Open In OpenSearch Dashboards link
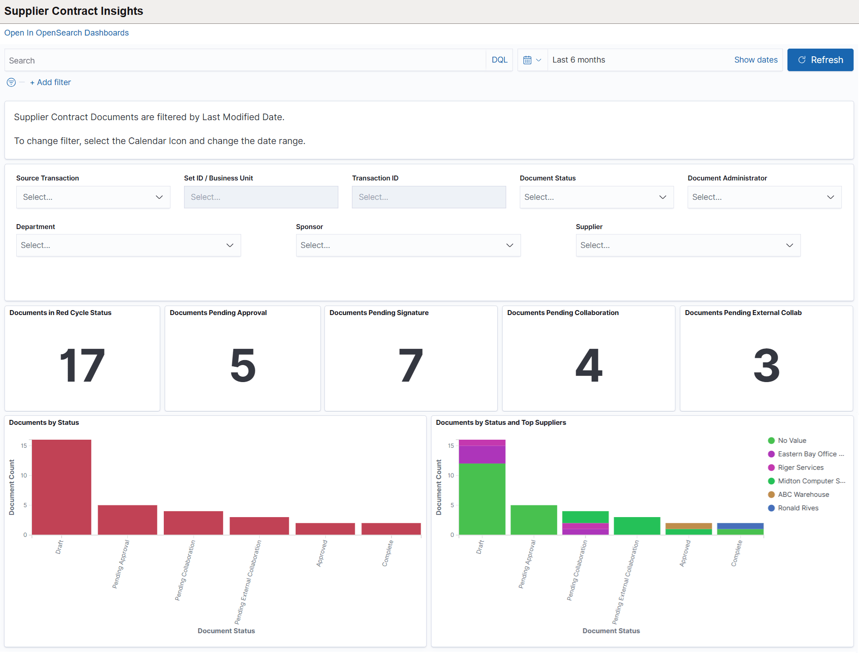 [66, 32]
